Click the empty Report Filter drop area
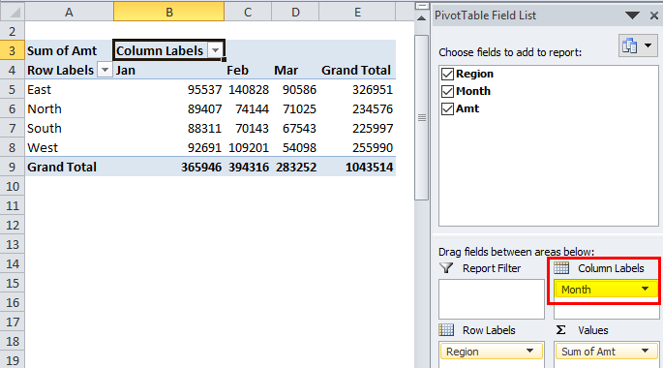The height and width of the screenshot is (368, 663). (492, 299)
